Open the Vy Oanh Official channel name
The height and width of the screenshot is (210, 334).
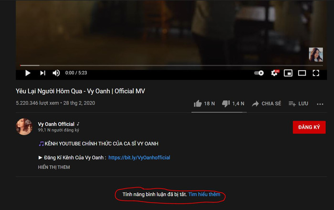pyautogui.click(x=55, y=124)
